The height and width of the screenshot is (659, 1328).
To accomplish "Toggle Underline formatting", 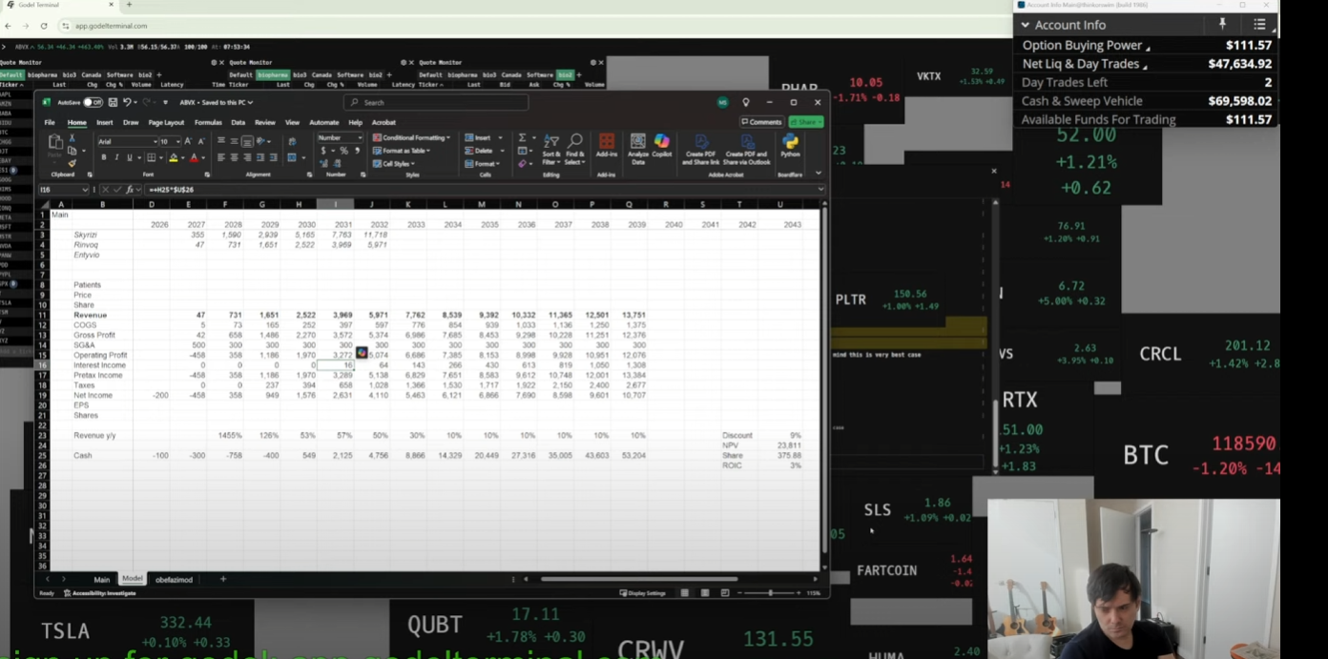I will (x=129, y=157).
